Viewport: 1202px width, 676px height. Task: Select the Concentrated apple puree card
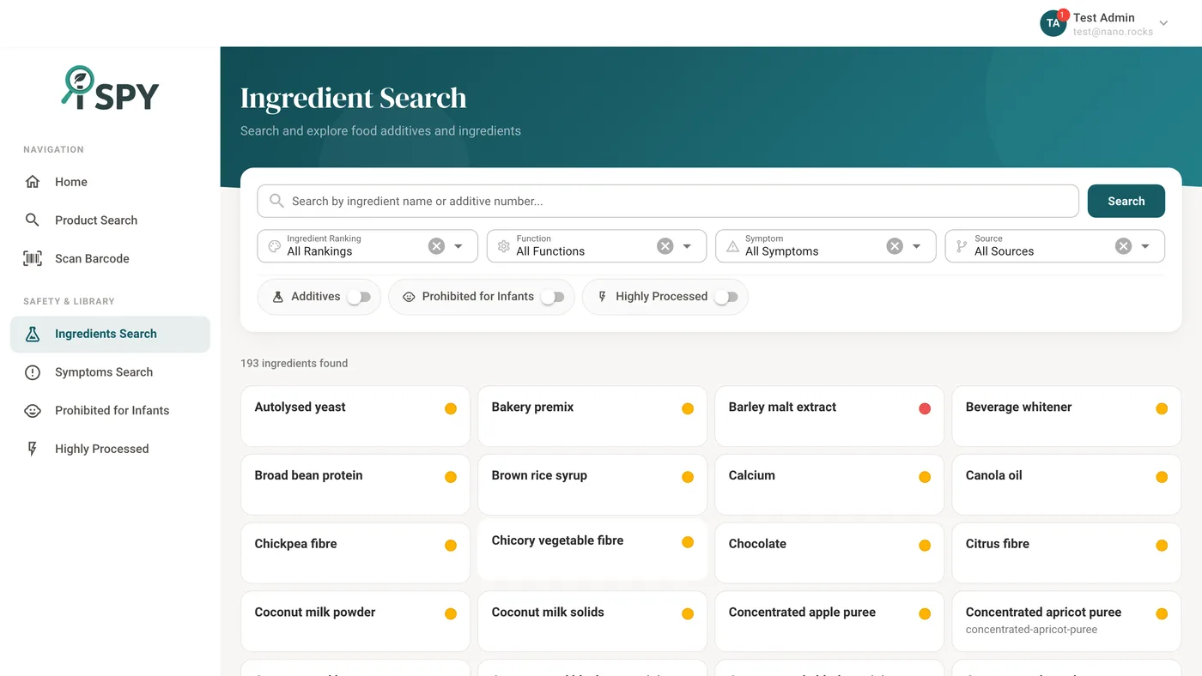[829, 621]
